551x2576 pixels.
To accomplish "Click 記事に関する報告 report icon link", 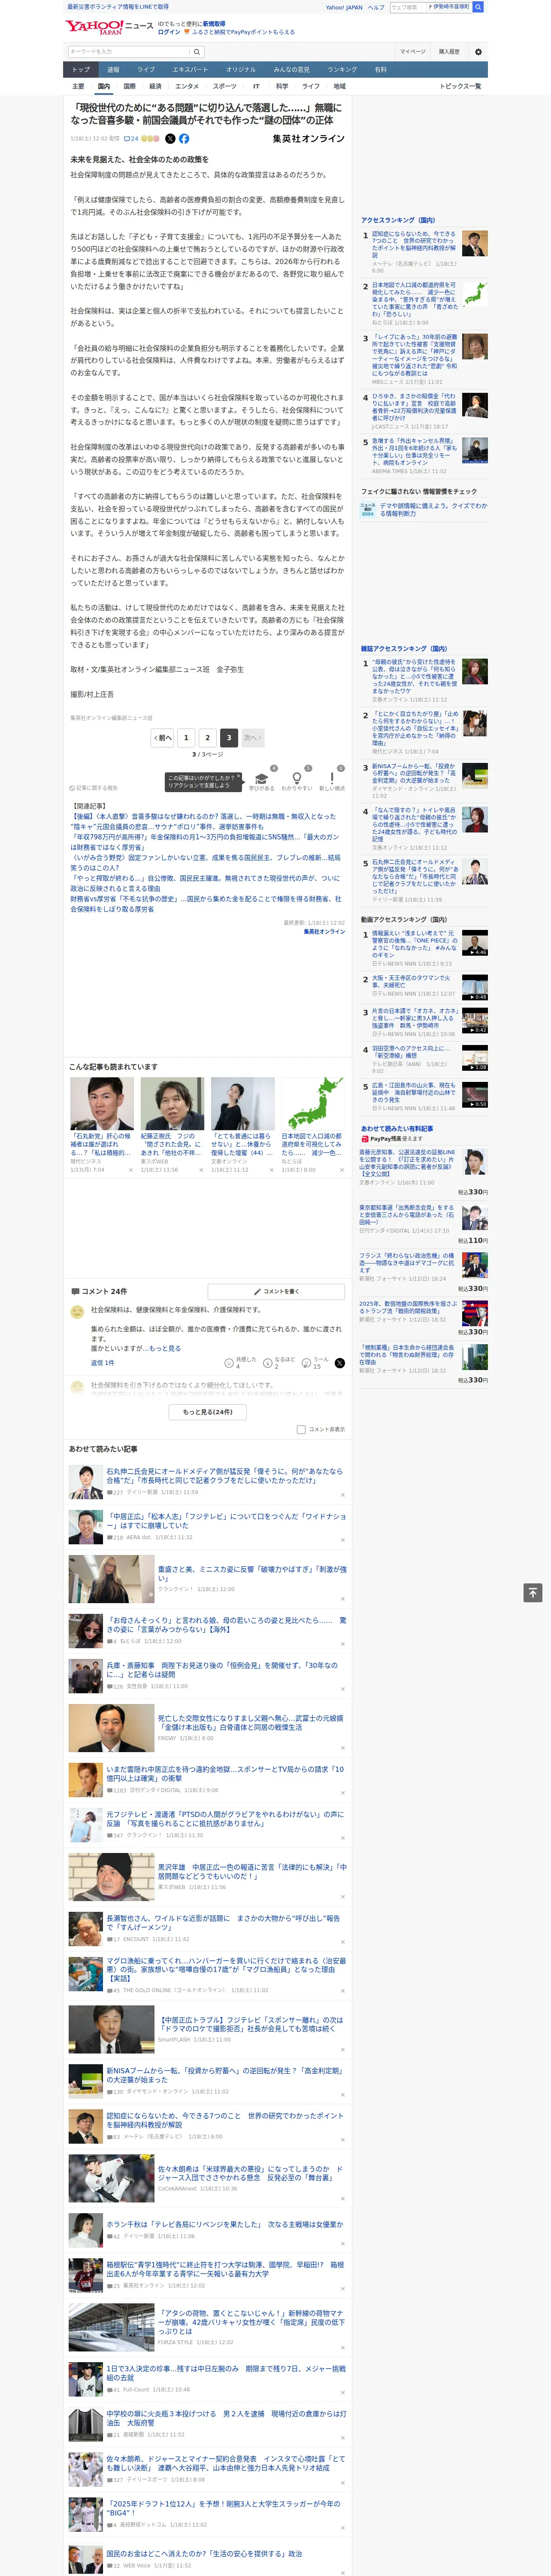I will (93, 788).
